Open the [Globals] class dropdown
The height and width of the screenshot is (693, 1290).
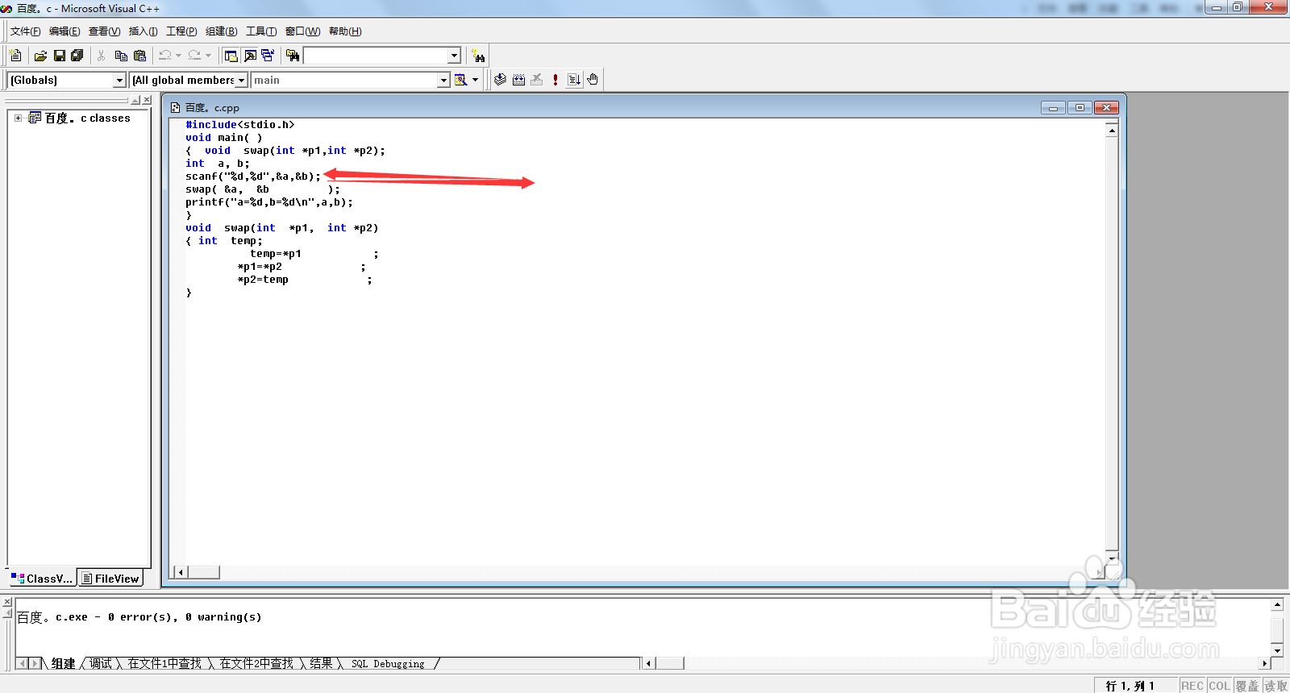pos(119,80)
